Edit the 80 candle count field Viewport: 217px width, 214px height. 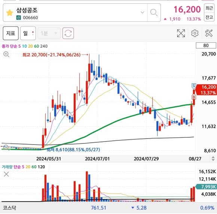pos(206,45)
